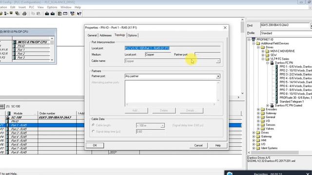
Task: Click the SC-100 module icon in table
Action: (8, 117)
